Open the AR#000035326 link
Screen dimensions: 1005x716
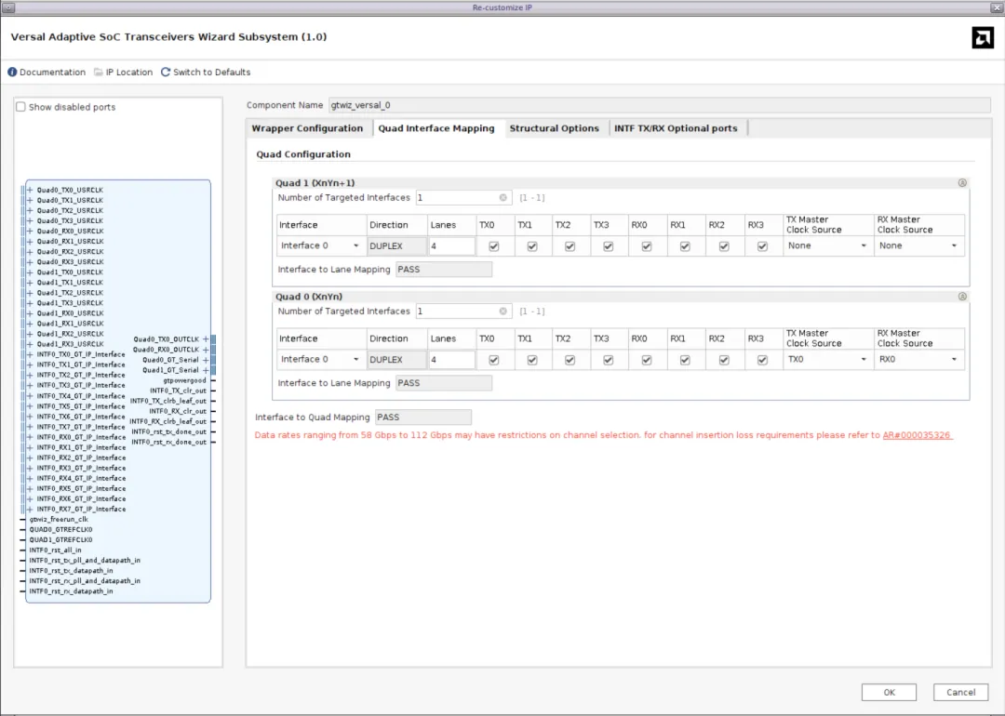coord(917,435)
